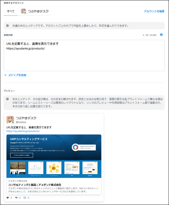Click the アユダンテ株式会社 card domain text
Screen dimensions: 169x205
click(x=18, y=181)
